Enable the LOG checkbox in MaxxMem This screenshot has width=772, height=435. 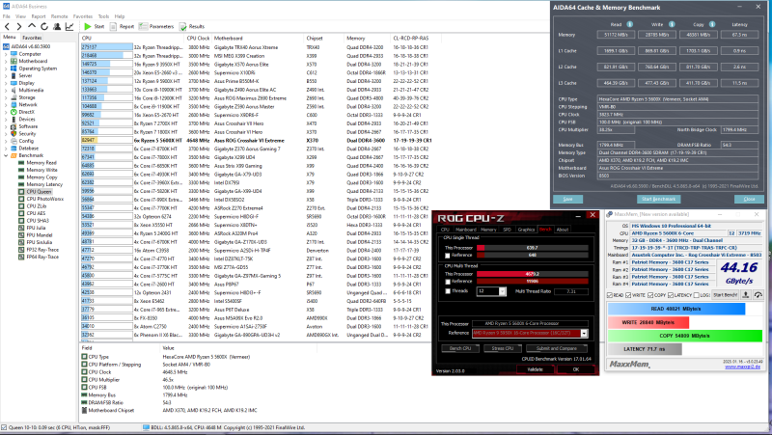pos(696,295)
